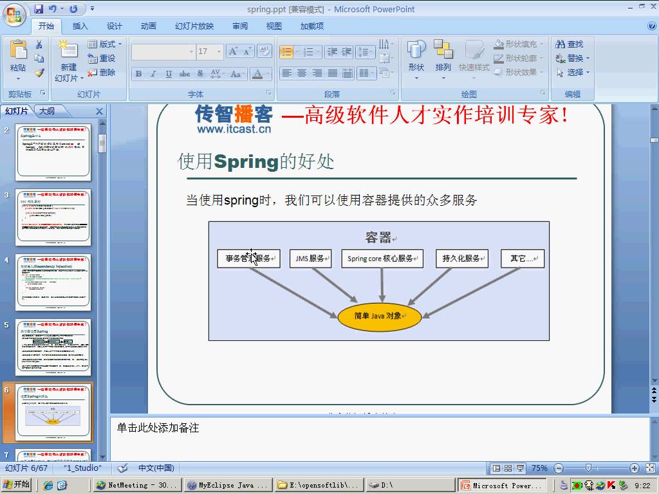659x494 pixels.
Task: Click Windows Start (开始) button
Action: coord(16,485)
